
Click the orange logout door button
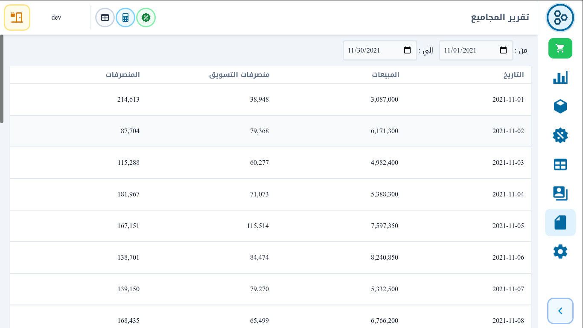(x=17, y=18)
